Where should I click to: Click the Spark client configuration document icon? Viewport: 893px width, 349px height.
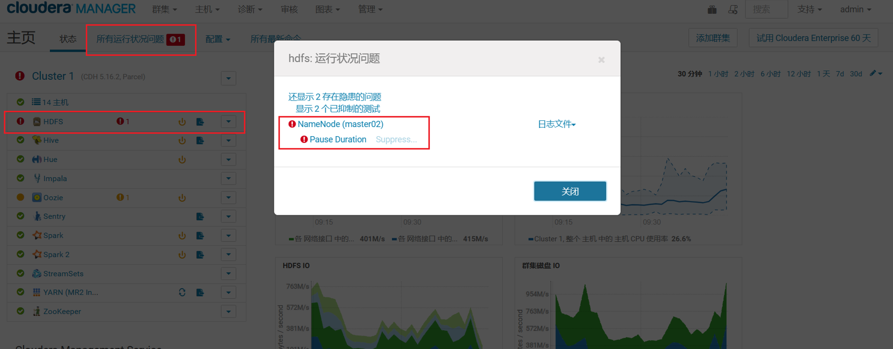(x=200, y=236)
